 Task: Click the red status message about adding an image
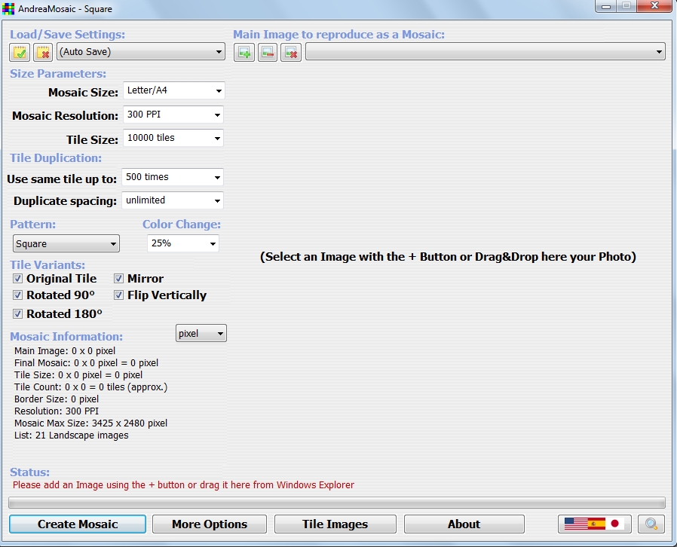[183, 485]
